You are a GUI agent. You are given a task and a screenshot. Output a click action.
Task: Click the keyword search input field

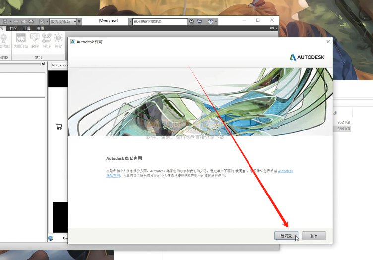(160, 22)
